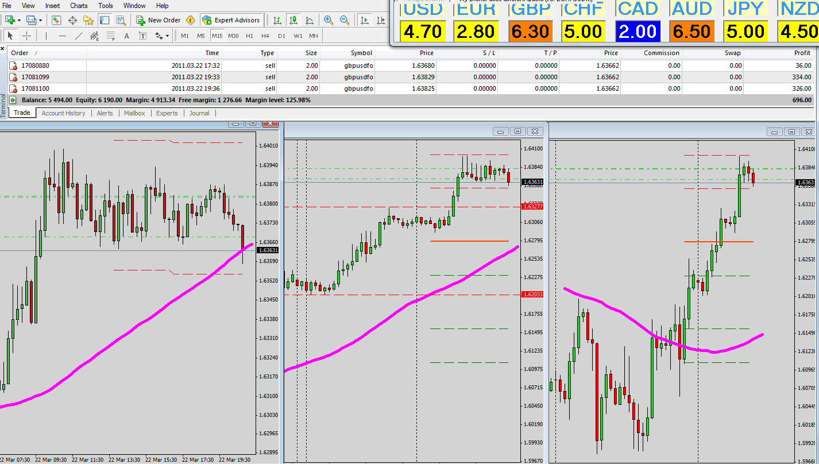The width and height of the screenshot is (819, 464).
Task: Toggle the Terminal window icon
Action: 105,20
